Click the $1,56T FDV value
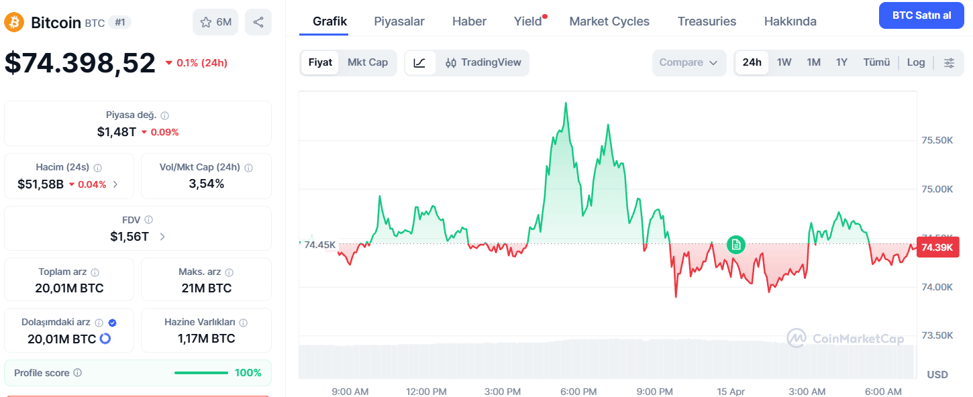Screen dimensions: 973x397 coord(130,236)
